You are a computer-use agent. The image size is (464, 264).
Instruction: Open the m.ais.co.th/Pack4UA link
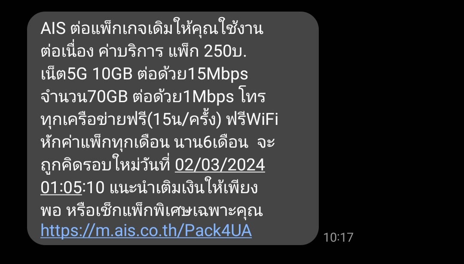click(x=146, y=231)
